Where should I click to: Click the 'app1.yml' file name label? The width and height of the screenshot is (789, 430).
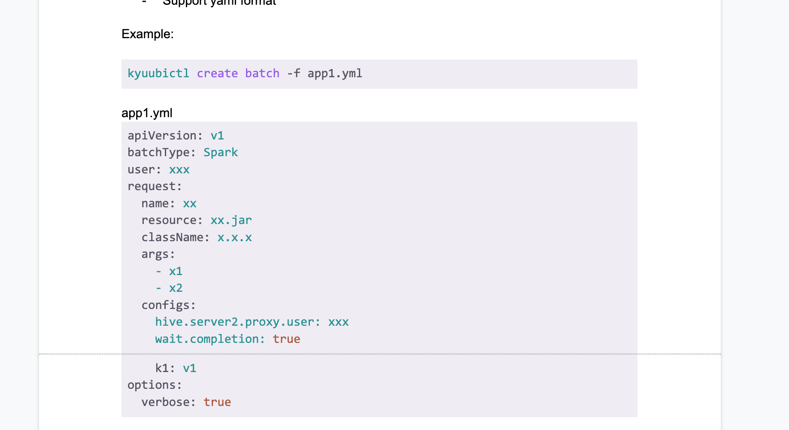click(147, 113)
